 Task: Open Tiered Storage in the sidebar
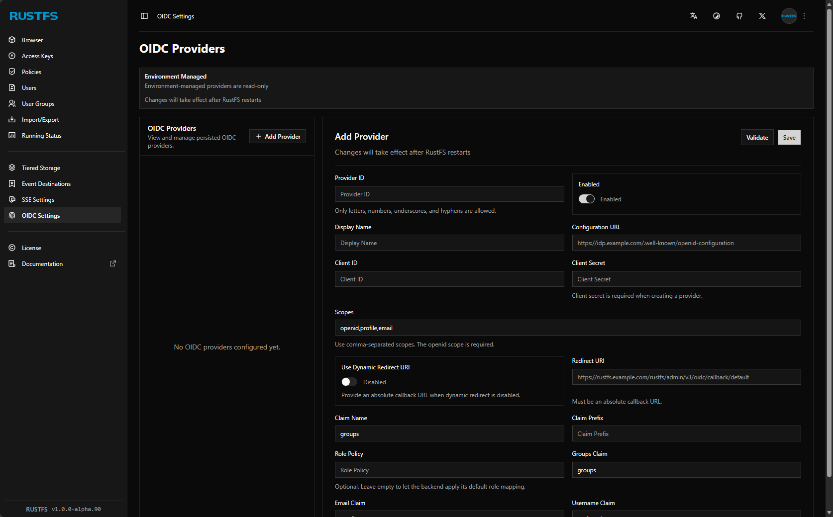pyautogui.click(x=41, y=168)
